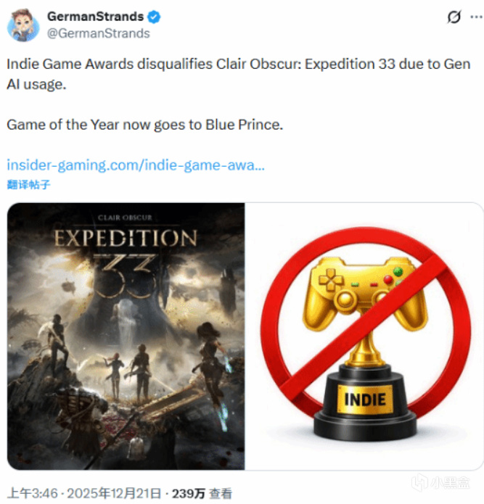Click the 小黑盒 watermark logo
The width and height of the screenshot is (484, 504).
[x=441, y=483]
